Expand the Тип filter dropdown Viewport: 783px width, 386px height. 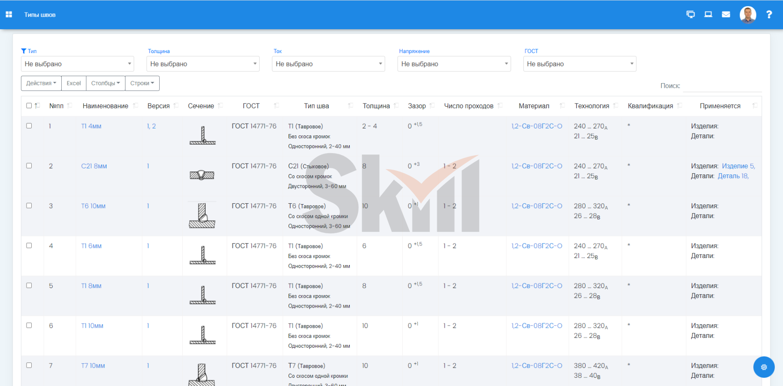click(77, 64)
